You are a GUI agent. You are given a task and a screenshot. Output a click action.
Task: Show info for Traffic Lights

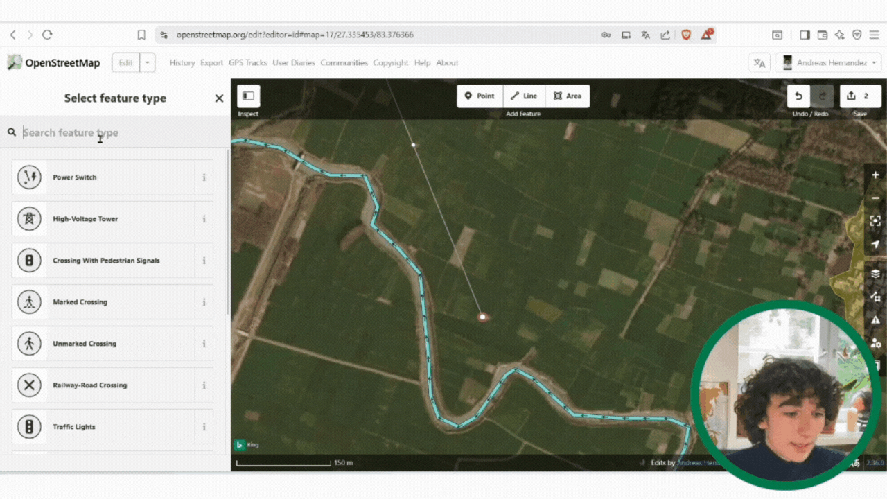click(204, 427)
